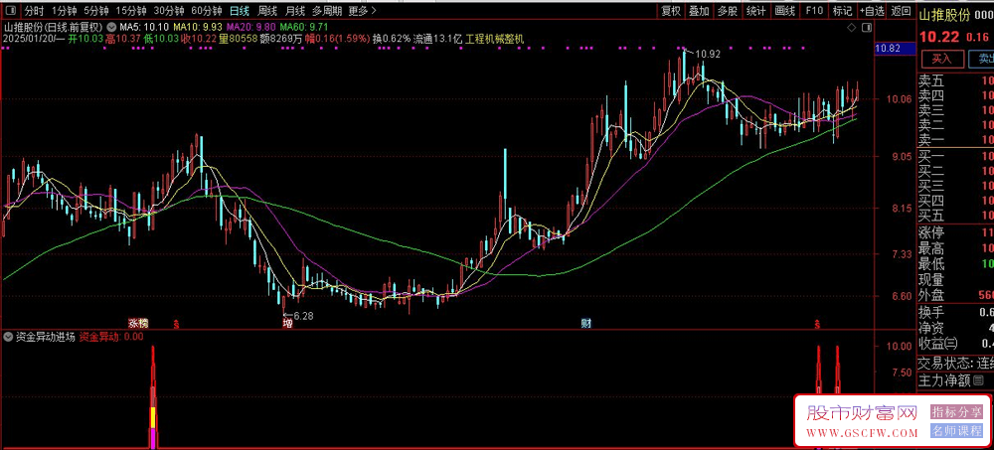Click the 买入 buy button

941,59
